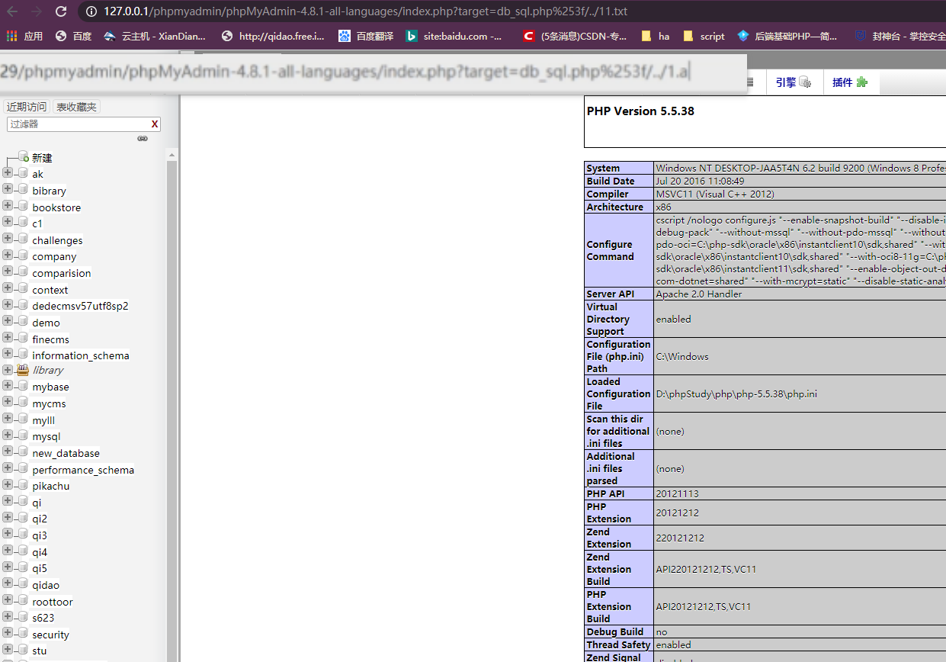Click the highlighted icon beside library
Image resolution: width=946 pixels, height=662 pixels.
[23, 370]
